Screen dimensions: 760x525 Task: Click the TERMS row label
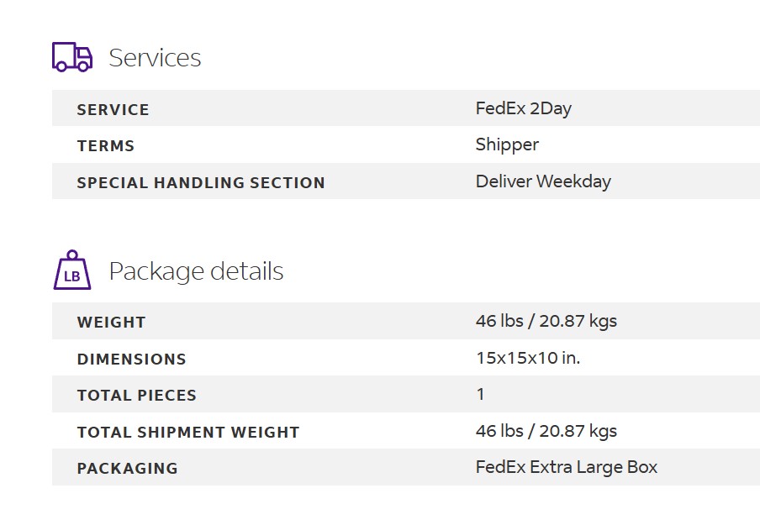click(x=106, y=146)
